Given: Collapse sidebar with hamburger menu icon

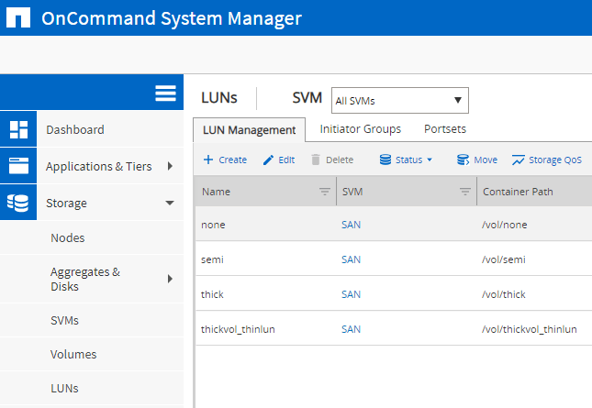Looking at the screenshot, I should [165, 94].
